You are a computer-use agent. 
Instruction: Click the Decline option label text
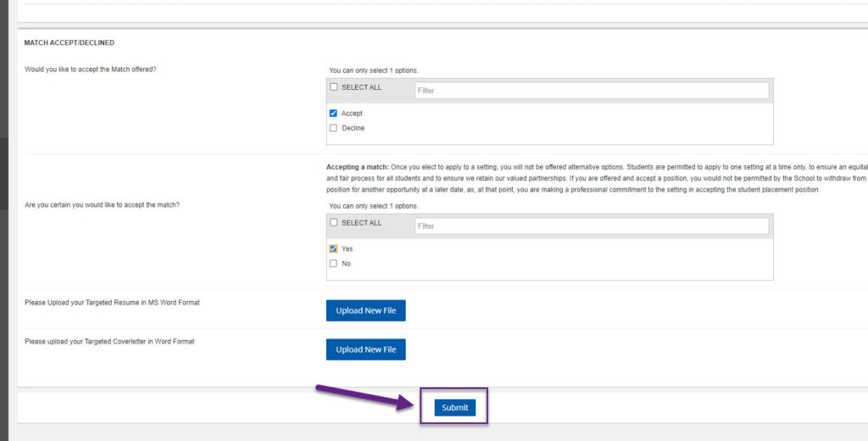tap(353, 128)
